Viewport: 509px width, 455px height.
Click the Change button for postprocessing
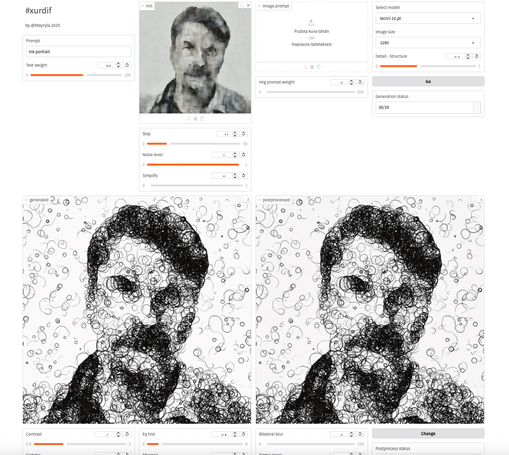428,434
